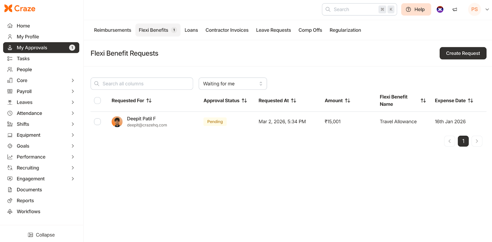This screenshot has height=242, width=492.
Task: Switch to the Leave Requests tab
Action: [x=273, y=30]
